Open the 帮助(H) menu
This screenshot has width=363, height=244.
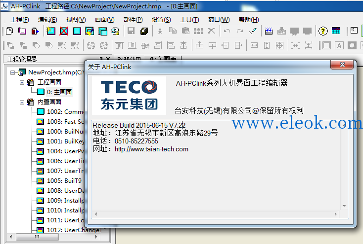pyautogui.click(x=249, y=20)
